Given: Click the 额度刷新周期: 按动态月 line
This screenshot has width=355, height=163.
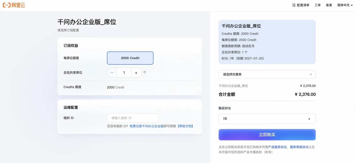Looking at the screenshot, I should [x=238, y=46].
